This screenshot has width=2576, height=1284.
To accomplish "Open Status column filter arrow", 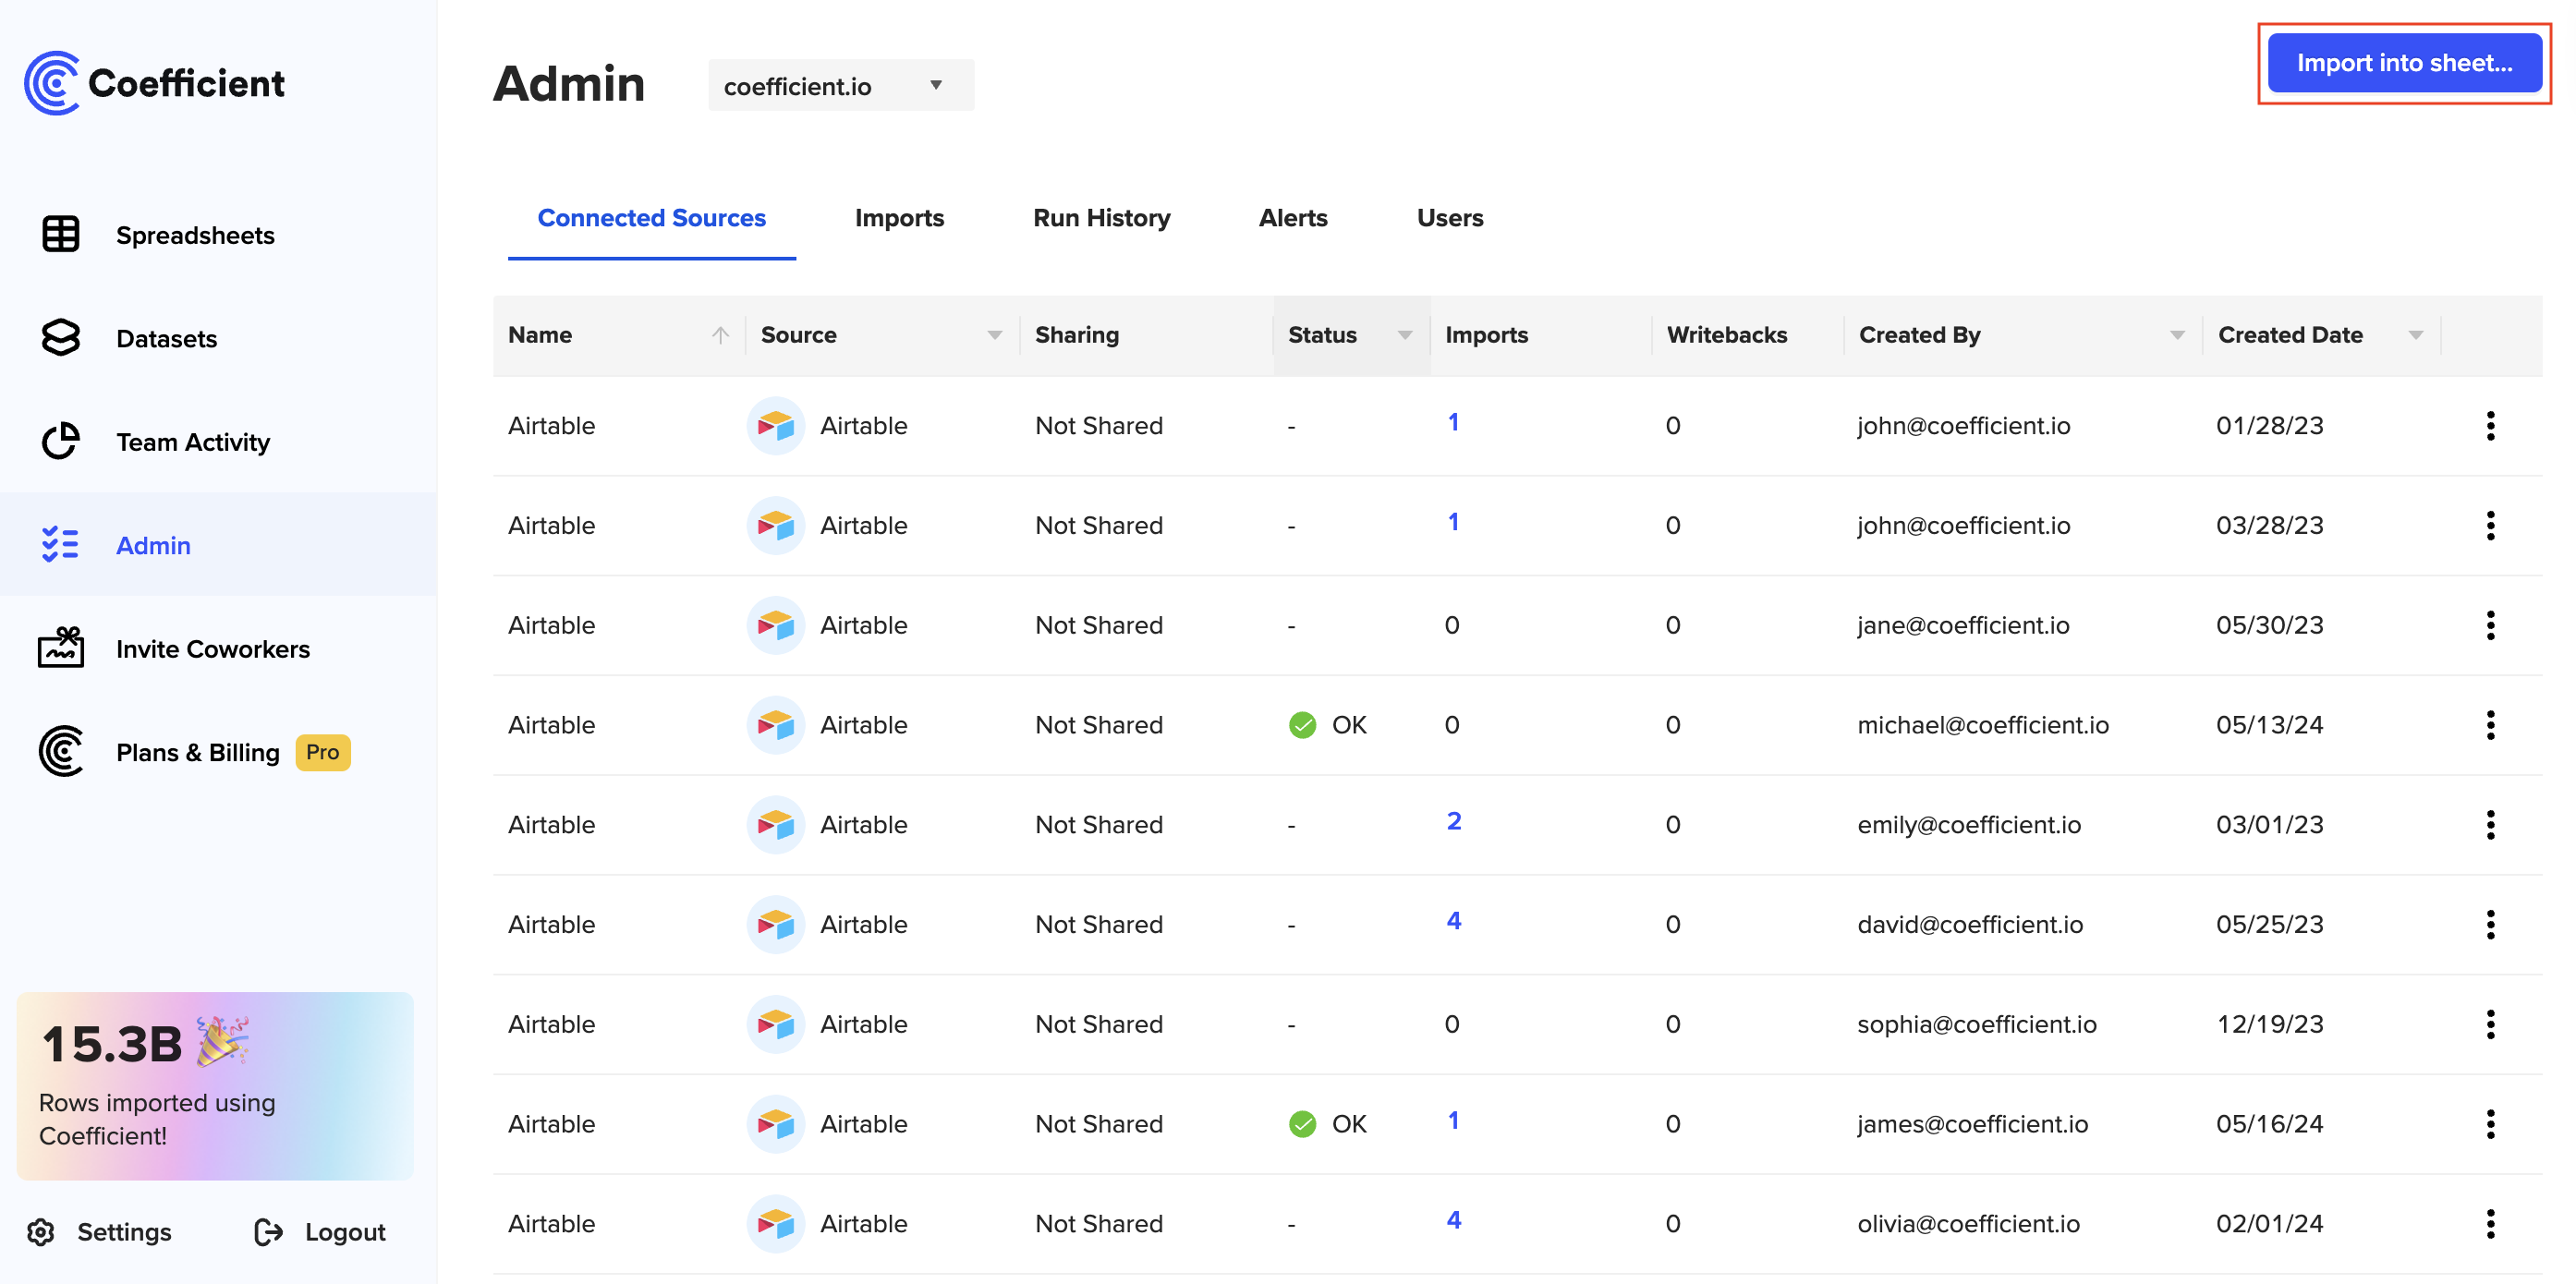I will (x=1405, y=336).
